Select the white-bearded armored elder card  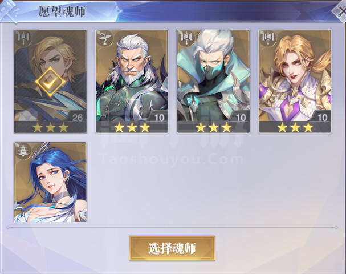tap(132, 81)
